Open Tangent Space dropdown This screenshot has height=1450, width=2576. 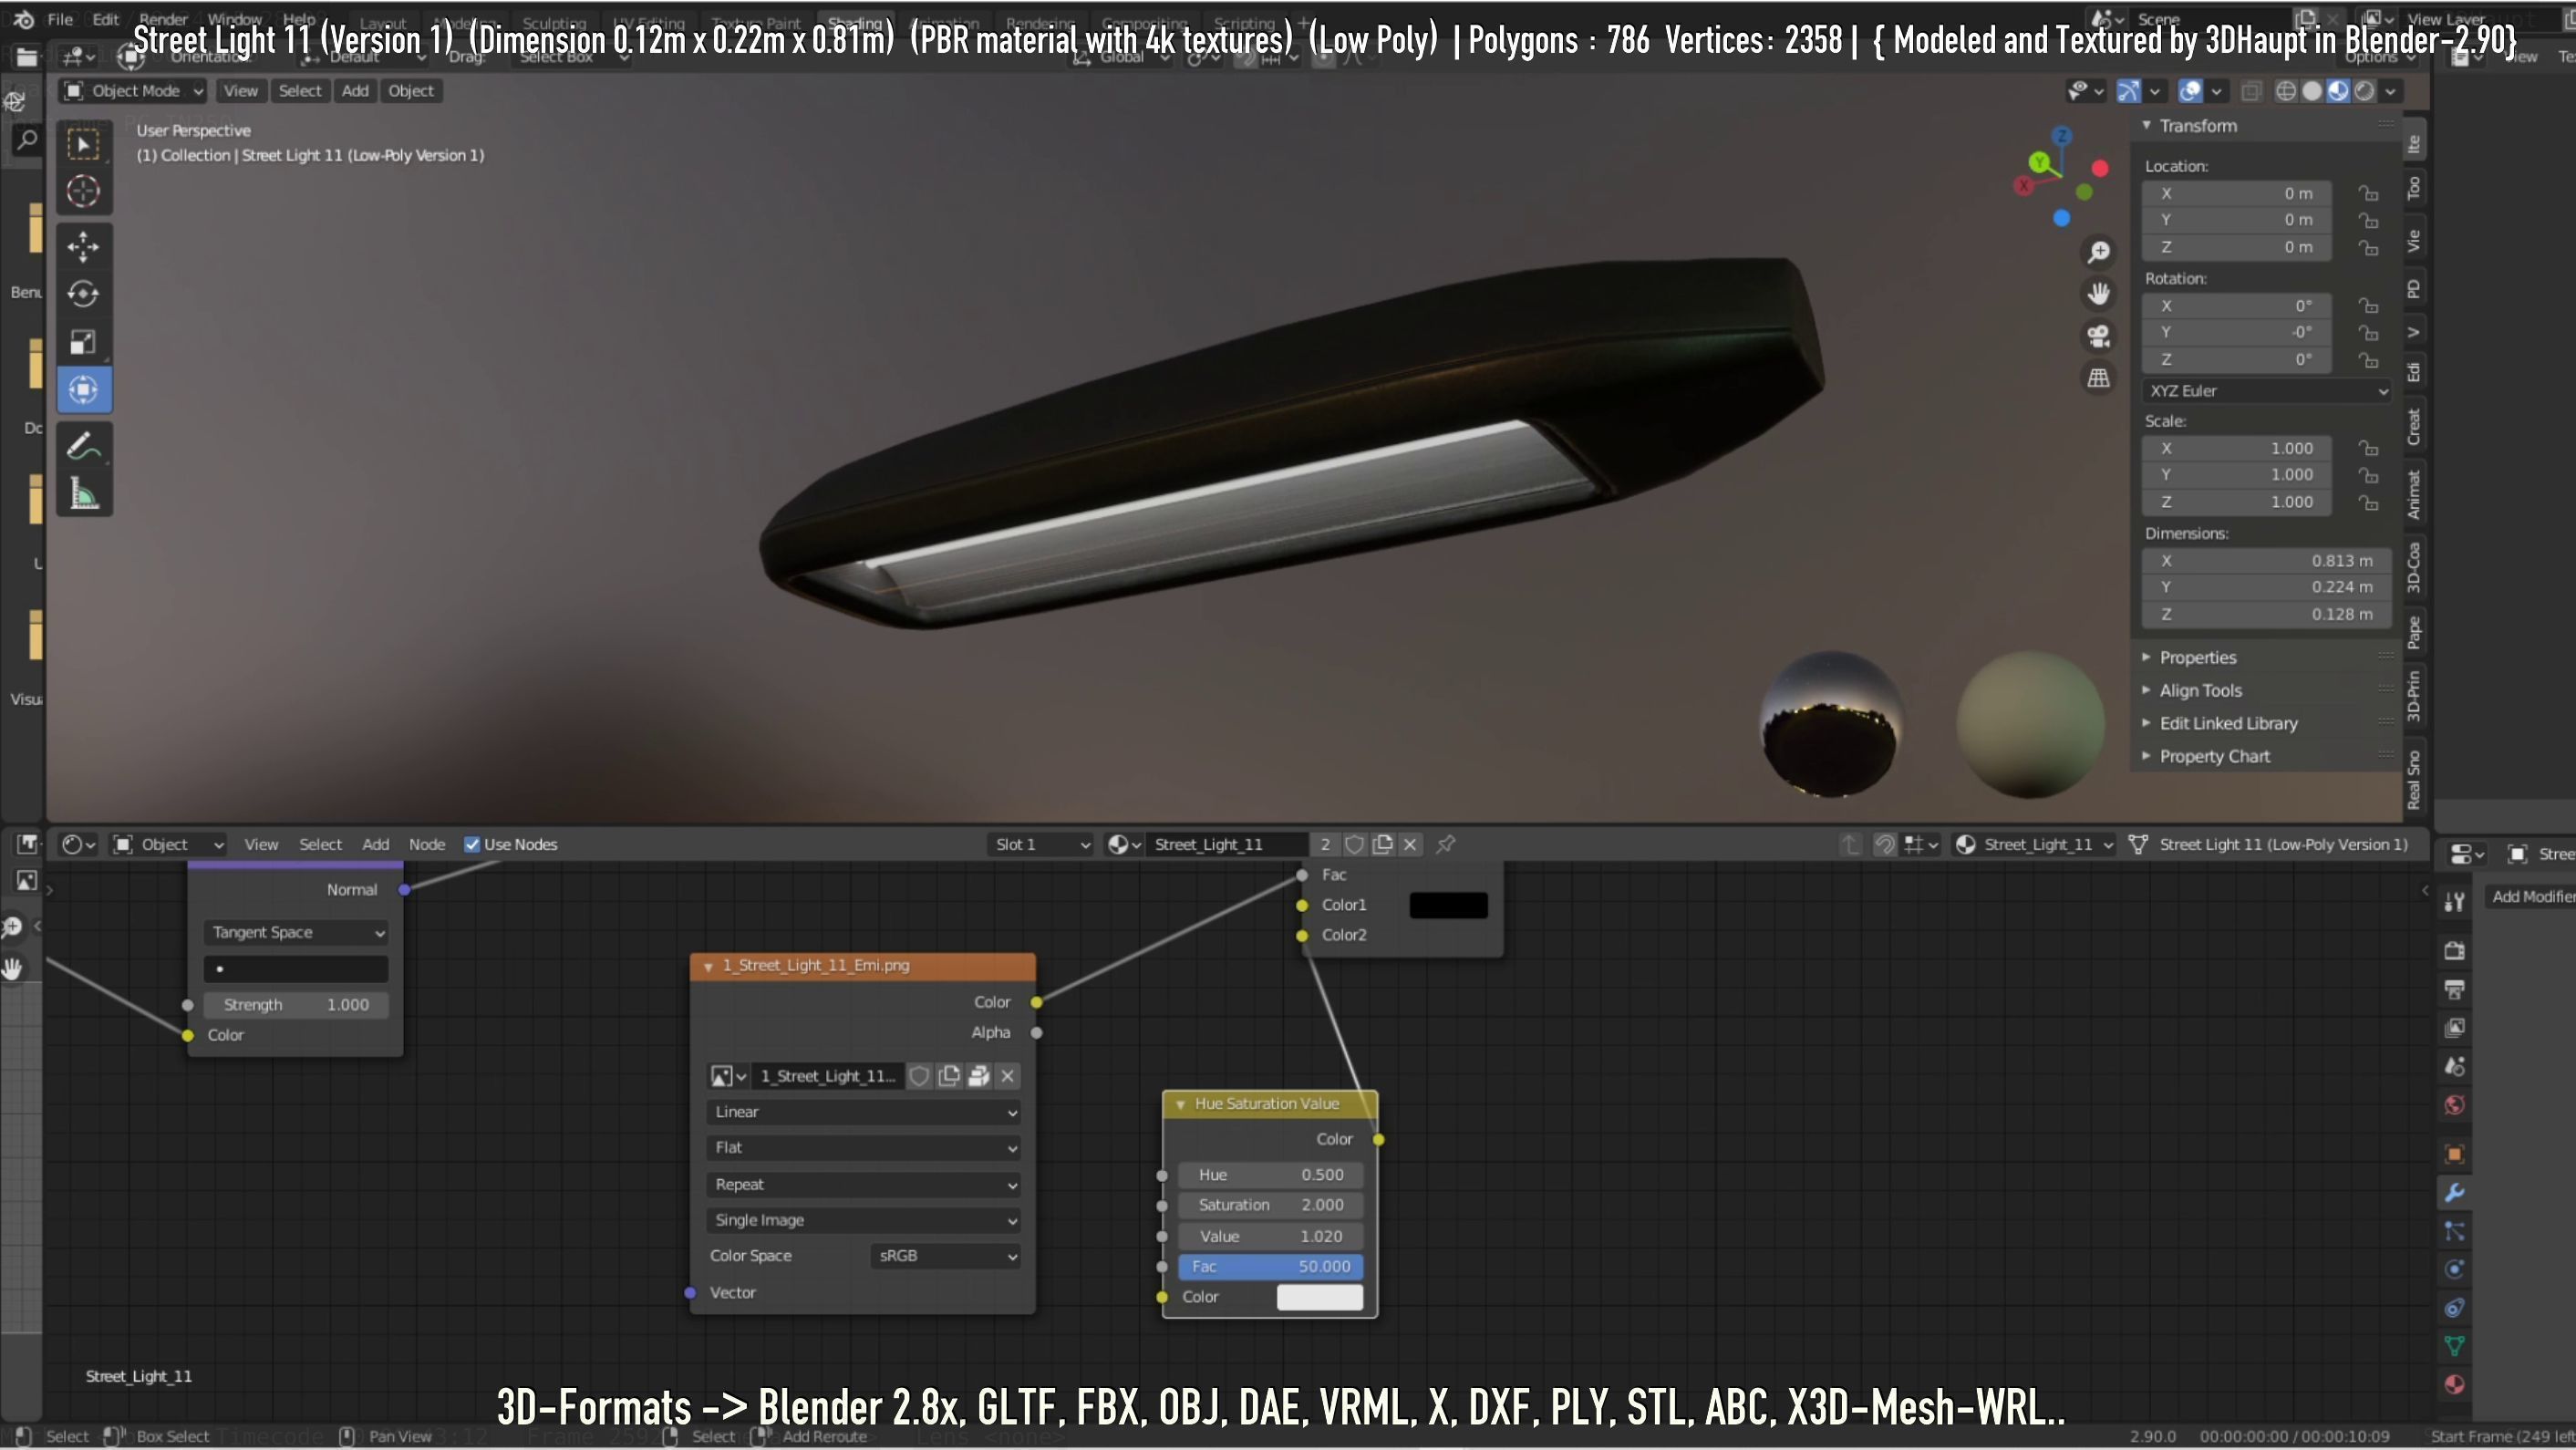(x=296, y=932)
